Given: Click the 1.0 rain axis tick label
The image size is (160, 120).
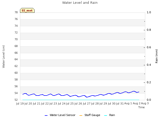Looking at the screenshot, I should click(x=149, y=12).
